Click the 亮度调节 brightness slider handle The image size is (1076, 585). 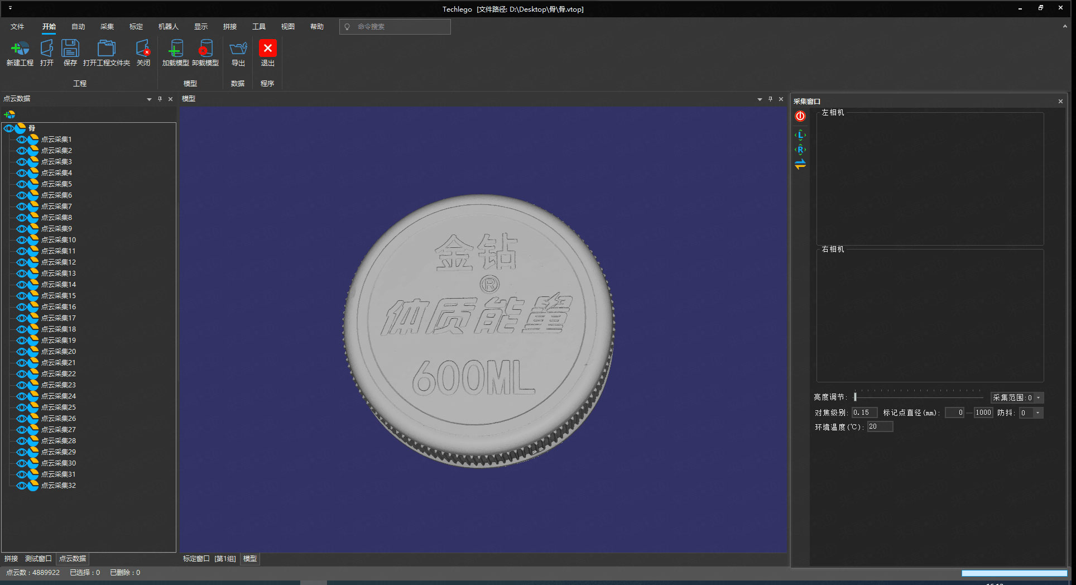coord(855,397)
